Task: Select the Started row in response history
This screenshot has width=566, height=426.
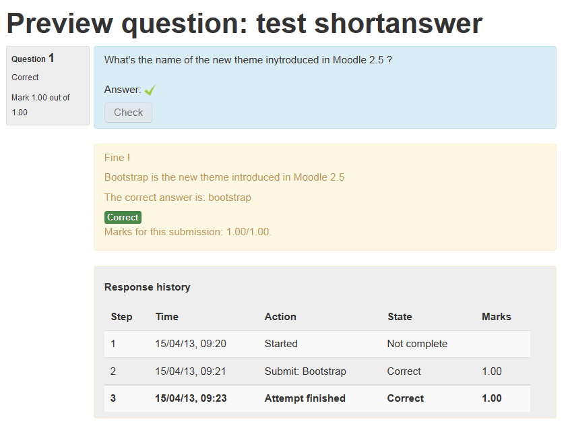Action: coord(317,344)
